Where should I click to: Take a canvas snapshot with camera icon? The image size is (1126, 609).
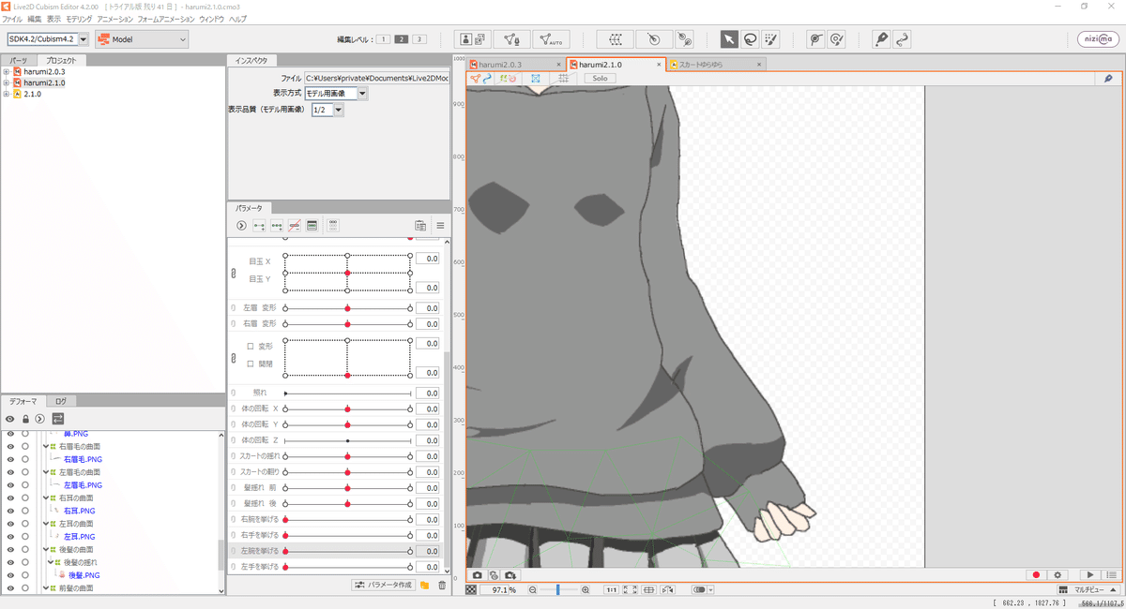pos(477,574)
